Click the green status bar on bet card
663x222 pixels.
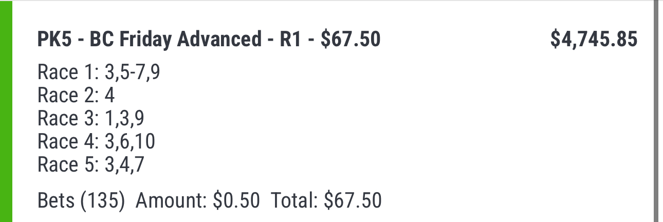[x=6, y=112]
